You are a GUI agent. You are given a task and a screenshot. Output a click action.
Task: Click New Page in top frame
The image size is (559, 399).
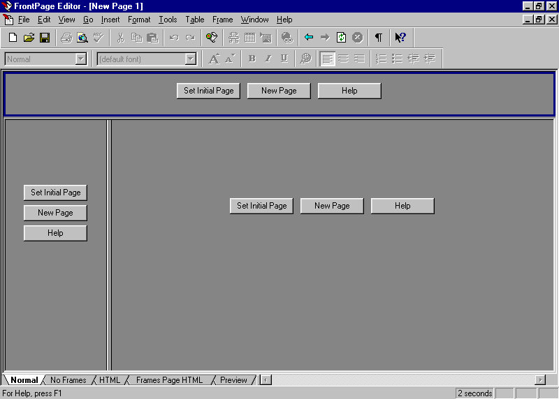(279, 91)
